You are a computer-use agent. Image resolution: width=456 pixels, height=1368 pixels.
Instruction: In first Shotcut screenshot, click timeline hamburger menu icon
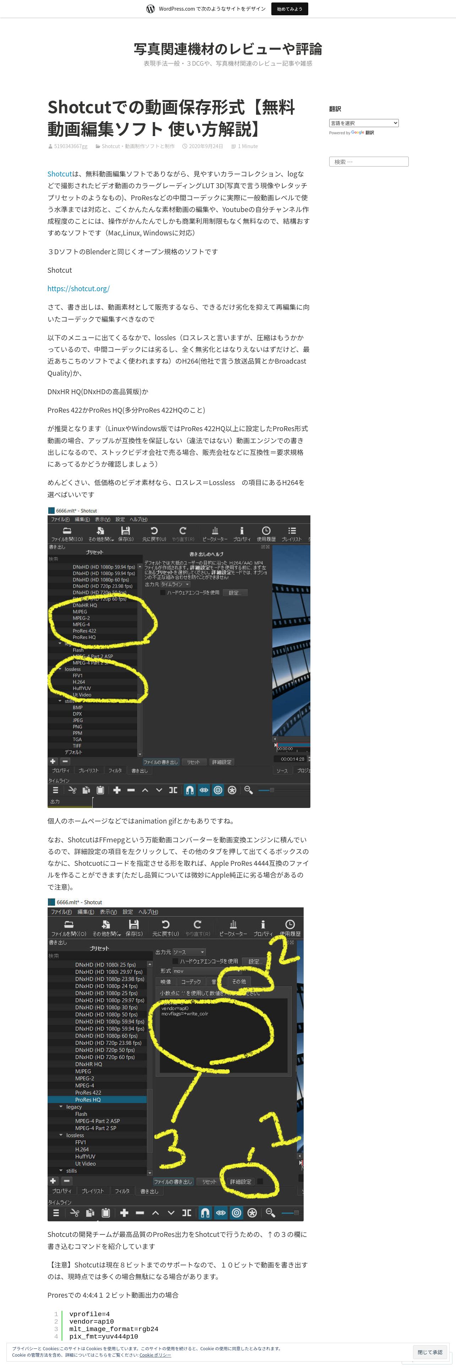click(x=55, y=790)
